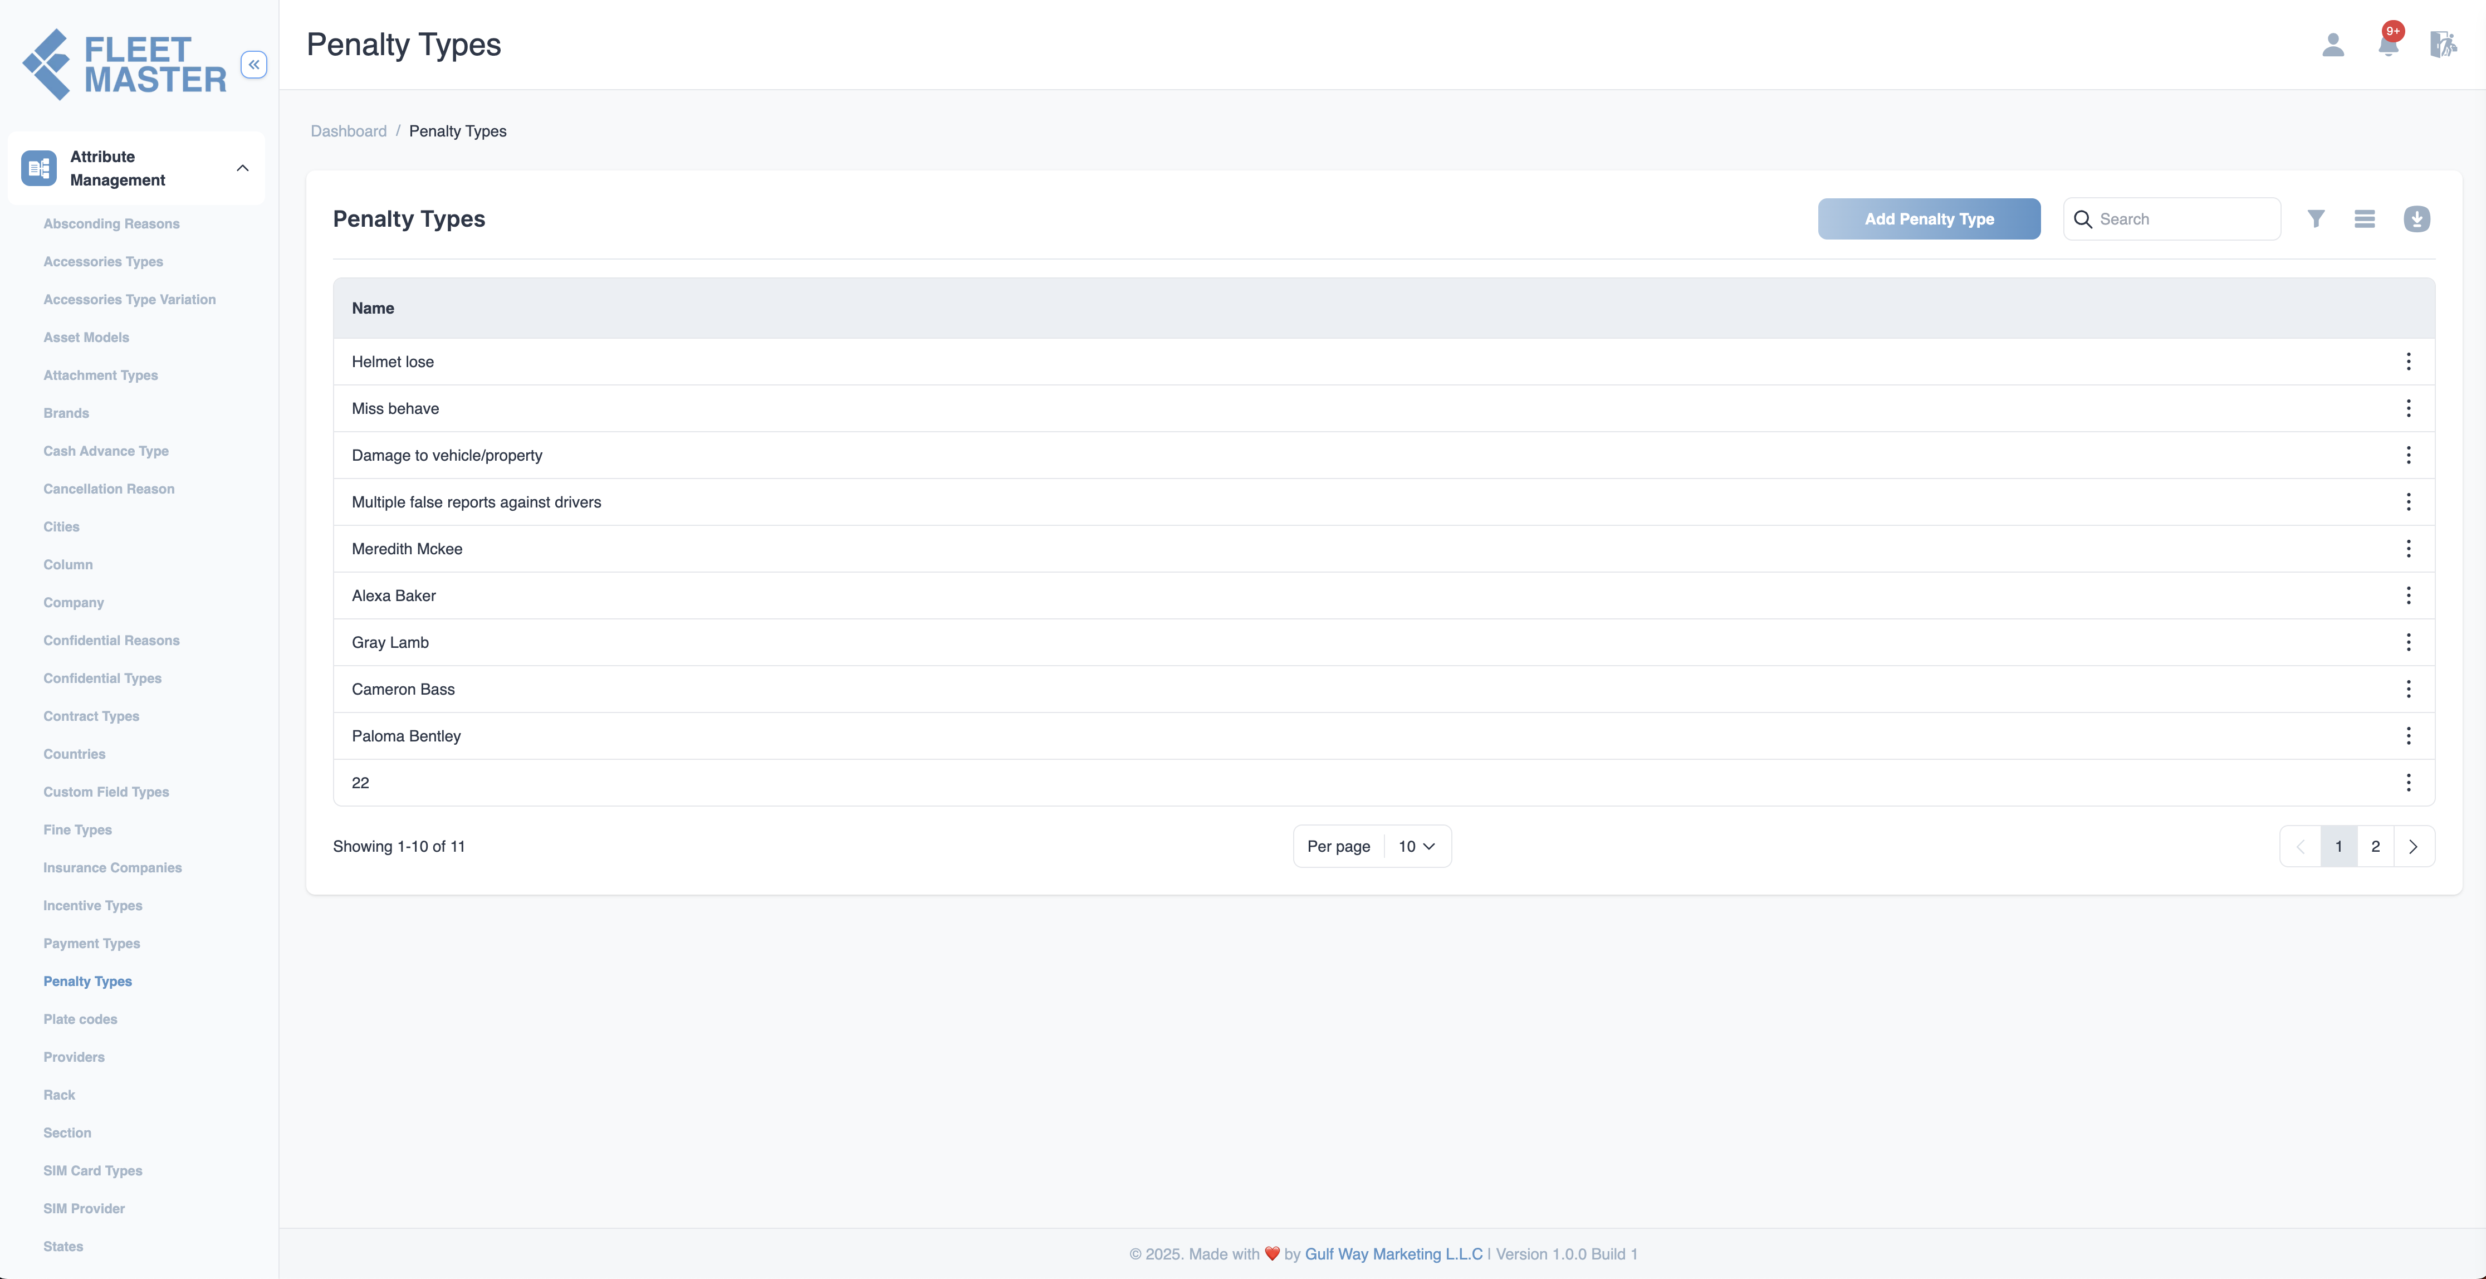Open Attachment Types in sidebar
The image size is (2486, 1279).
click(100, 375)
